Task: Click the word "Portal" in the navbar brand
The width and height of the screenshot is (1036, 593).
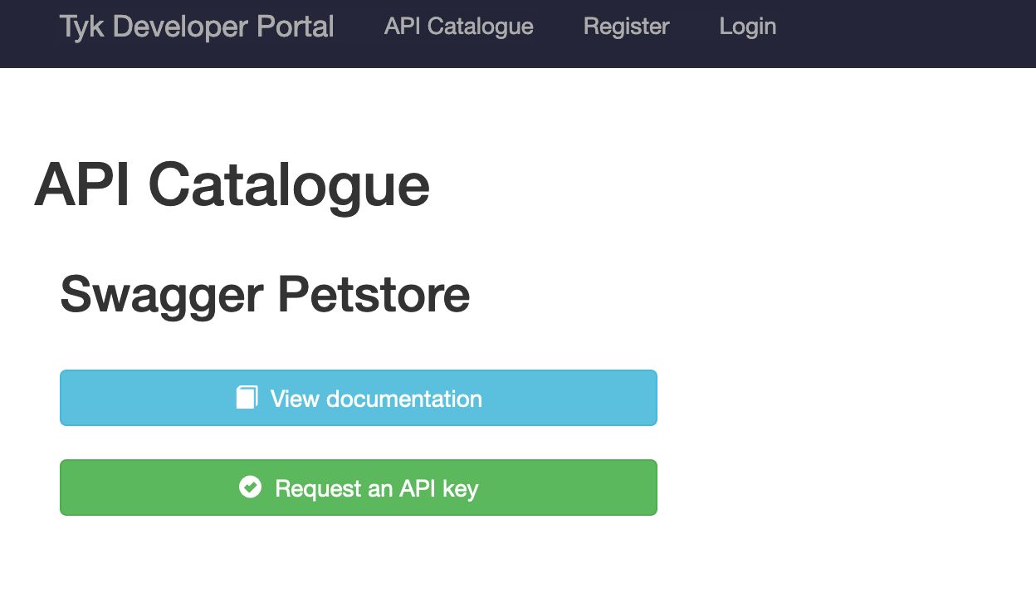Action: 298,27
